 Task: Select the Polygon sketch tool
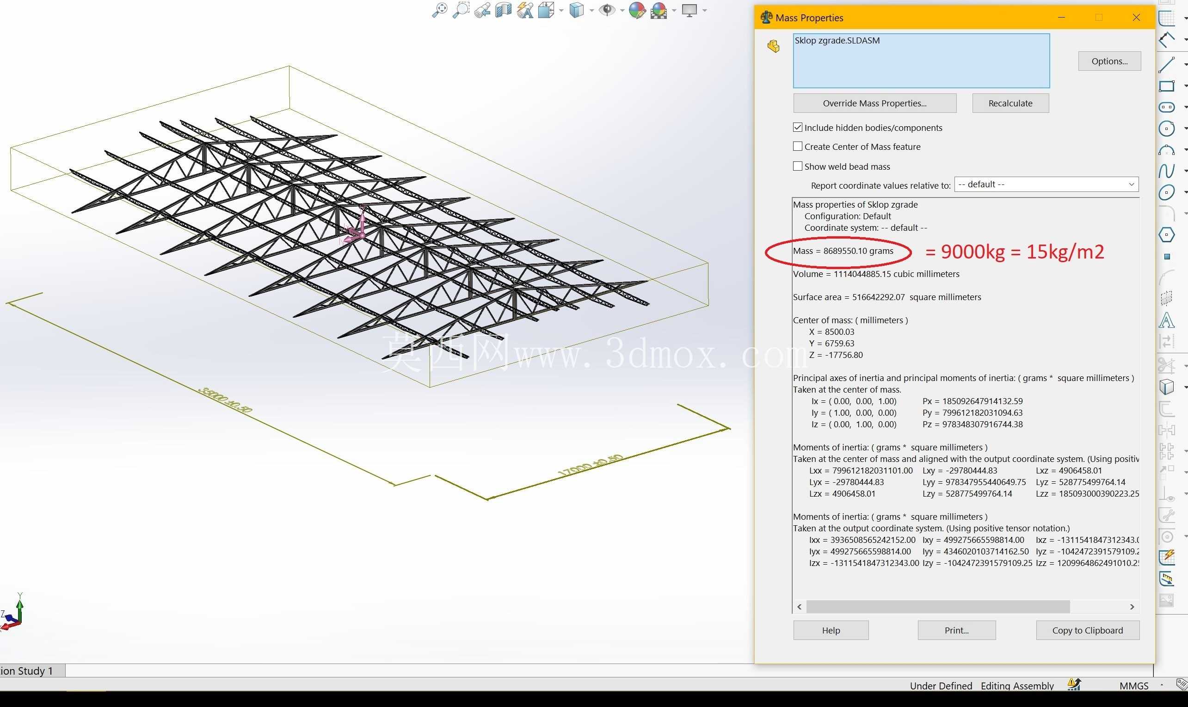click(1167, 235)
